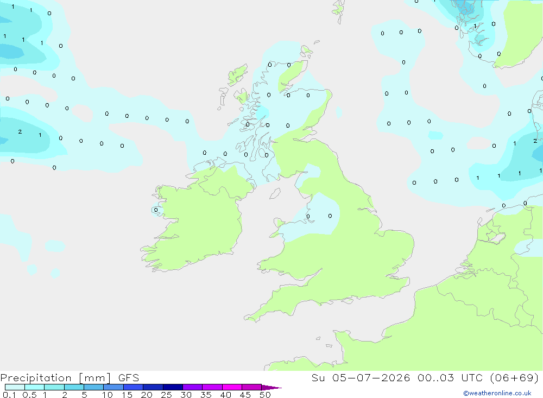Pick the 40–45 mm magenta legend swatch
Viewport: 543px width, 398px height.
tap(232, 387)
